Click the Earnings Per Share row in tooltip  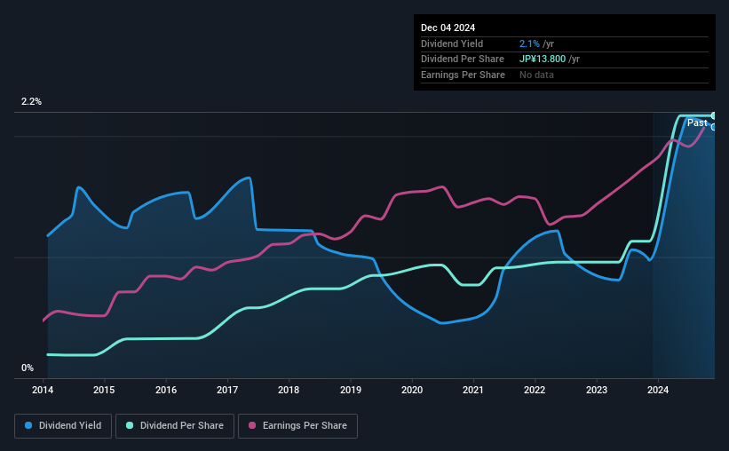coord(463,75)
